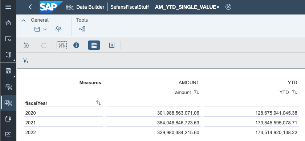
Task: Click the Deploy cloud upload icon
Action: 58,29
